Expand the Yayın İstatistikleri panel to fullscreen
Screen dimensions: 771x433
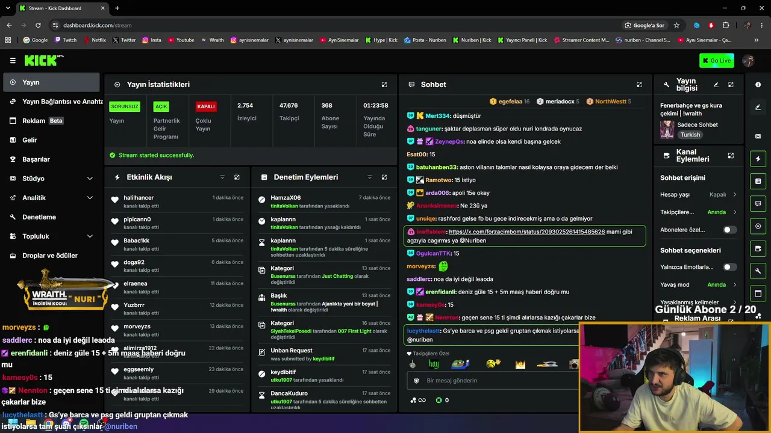(384, 85)
